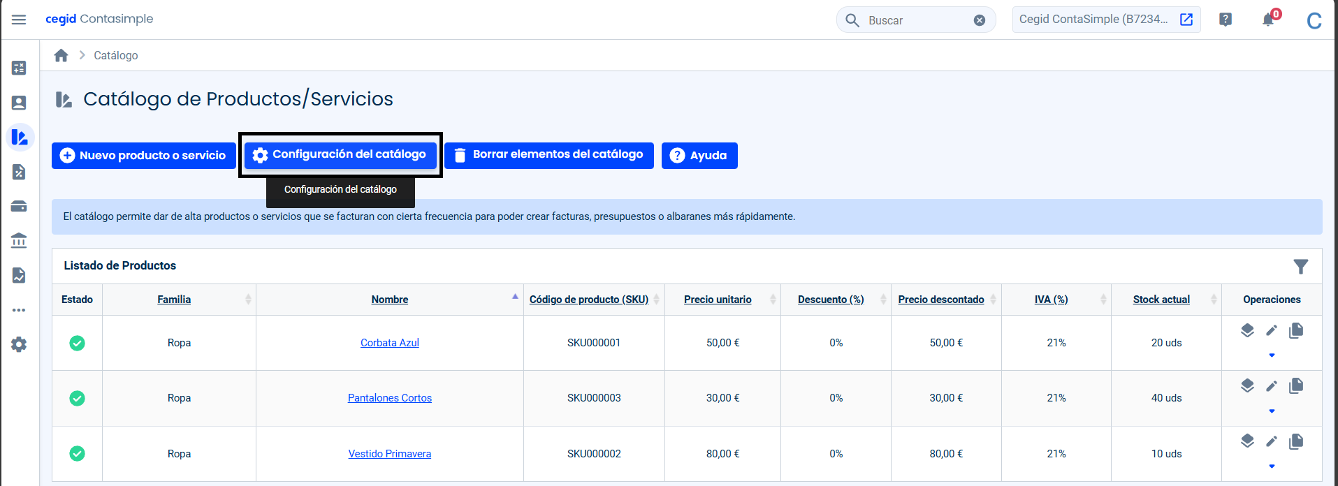Click the SKU000003 cell
Viewport: 1338px width, 486px height.
tap(594, 398)
